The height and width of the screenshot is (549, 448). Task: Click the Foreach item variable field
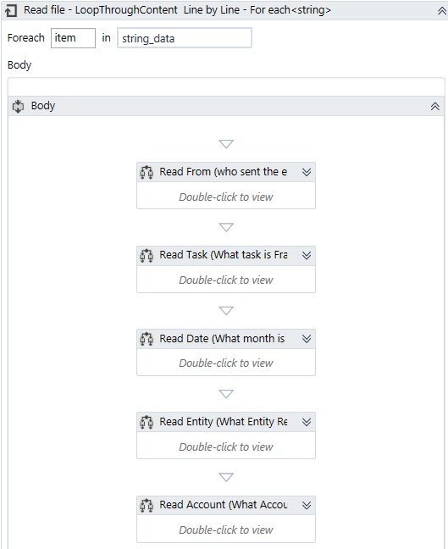tap(73, 38)
